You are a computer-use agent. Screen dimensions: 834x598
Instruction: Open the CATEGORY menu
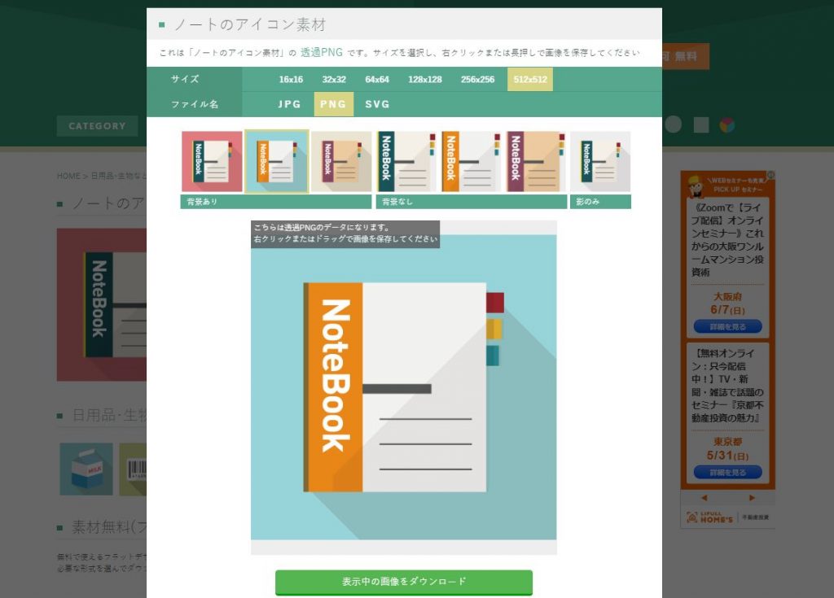[x=97, y=126]
